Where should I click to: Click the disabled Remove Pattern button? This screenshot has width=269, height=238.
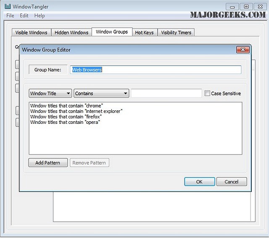click(x=90, y=162)
